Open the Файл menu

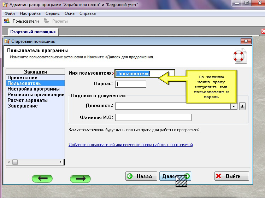[10, 13]
